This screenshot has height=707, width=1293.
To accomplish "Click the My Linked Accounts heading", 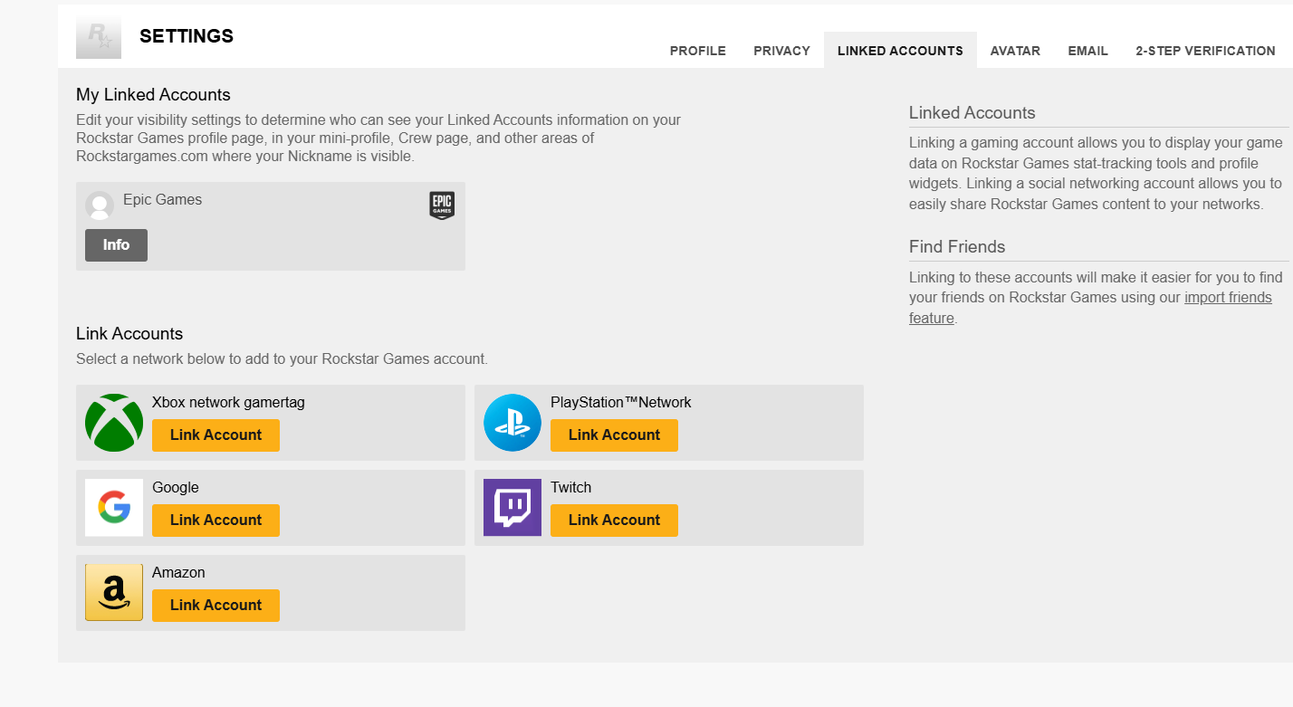I will click(153, 95).
